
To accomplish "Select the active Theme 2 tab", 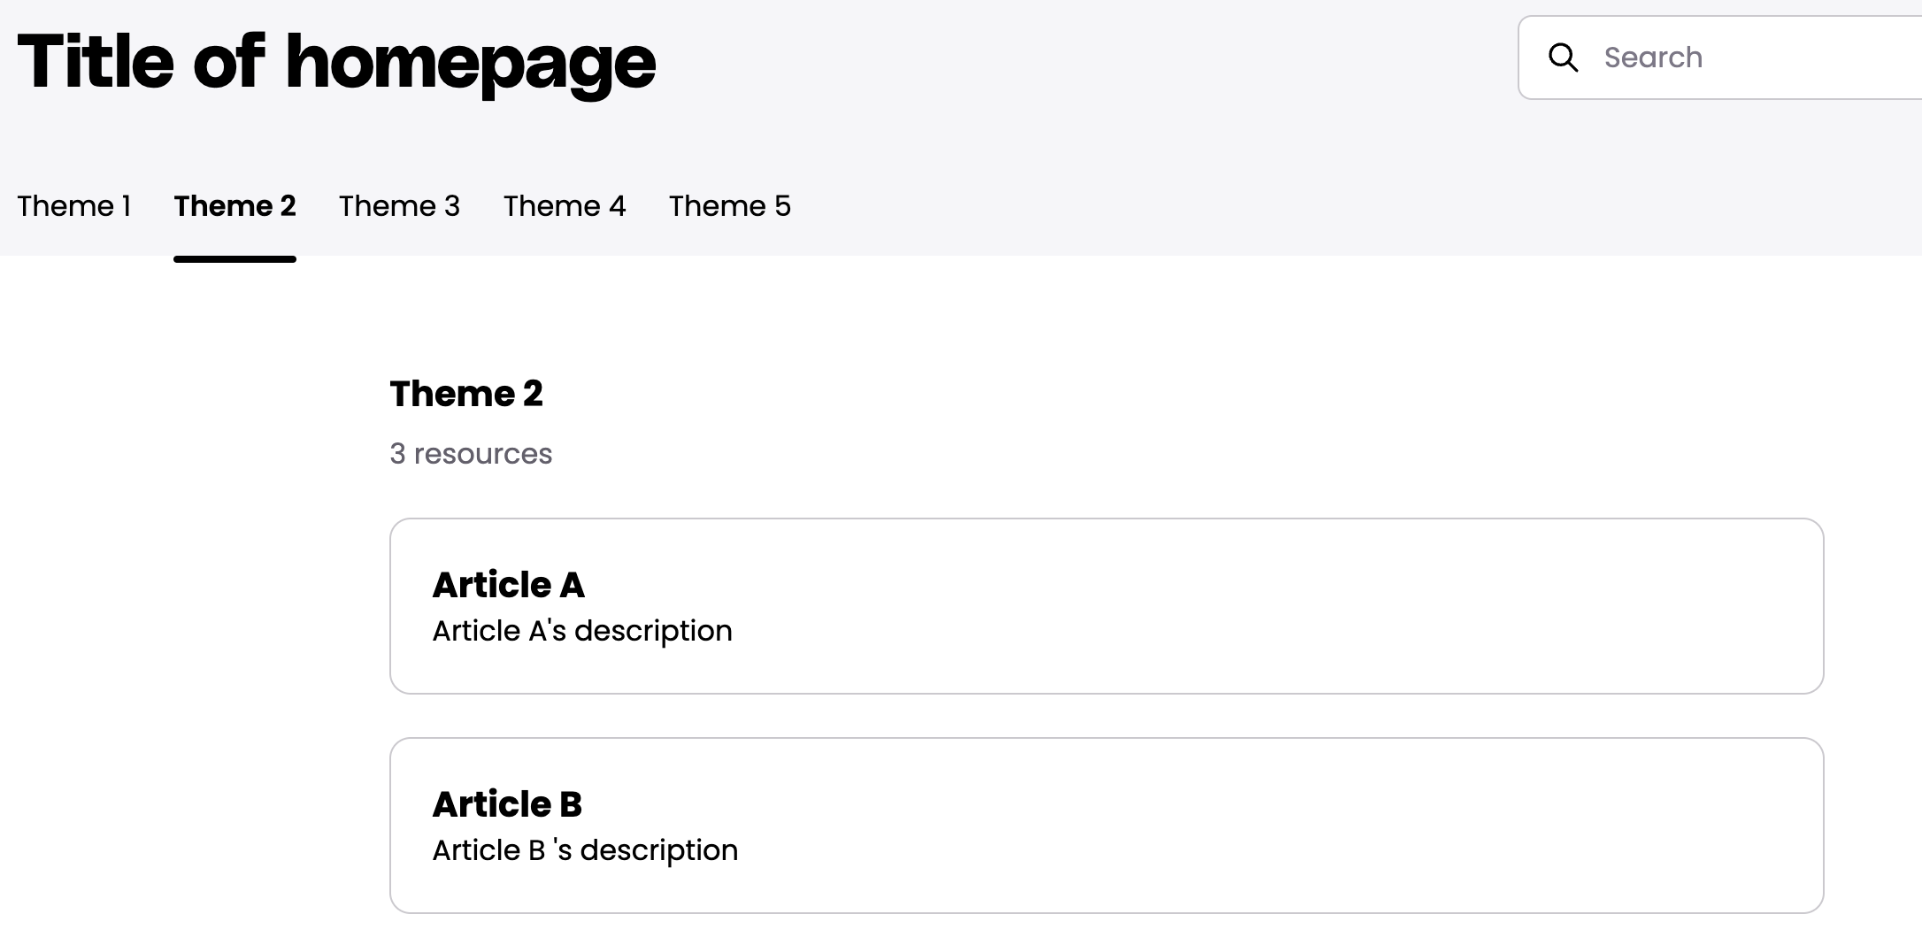I will click(x=234, y=206).
